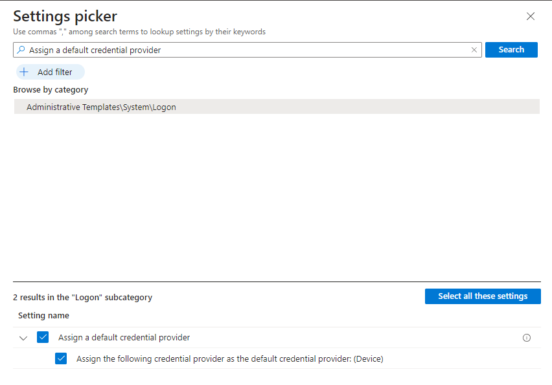This screenshot has width=552, height=385.
Task: Click Select all these settings button
Action: (483, 296)
